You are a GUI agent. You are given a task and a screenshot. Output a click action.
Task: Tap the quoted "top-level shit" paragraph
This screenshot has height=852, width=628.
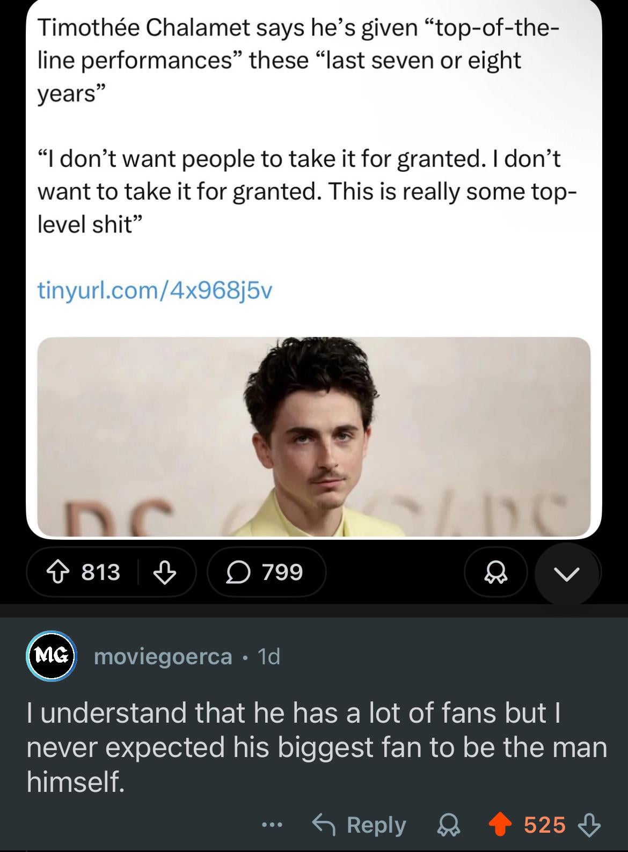tap(306, 192)
